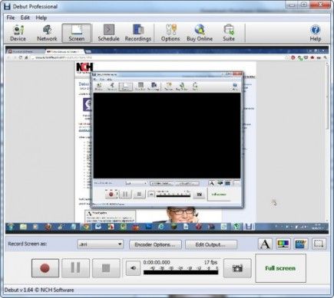Click the Chrome icon in previewed taskbar
The image size is (334, 298).
pos(86,227)
